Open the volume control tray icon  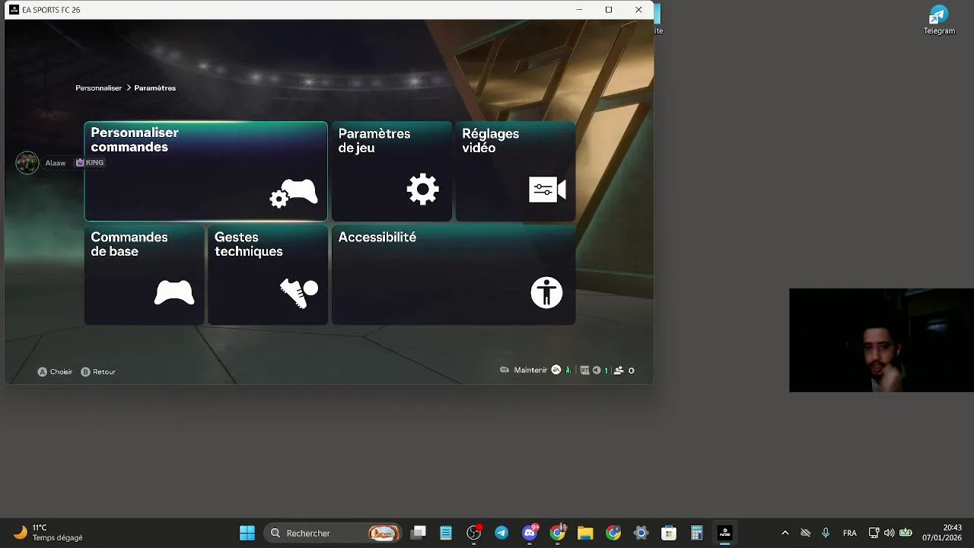click(x=890, y=533)
